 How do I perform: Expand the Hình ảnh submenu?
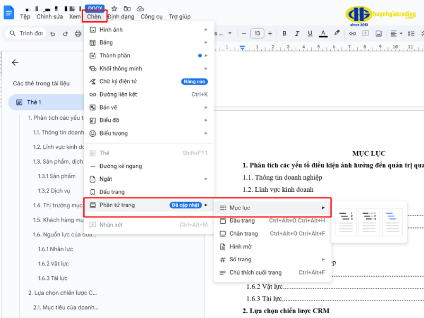[148, 30]
